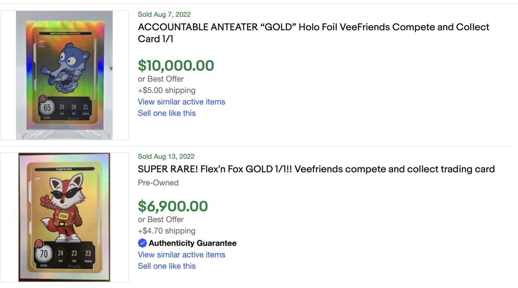518x288 pixels.
Task: Click the blue Authenticity Guarantee checkmark icon
Action: click(142, 243)
